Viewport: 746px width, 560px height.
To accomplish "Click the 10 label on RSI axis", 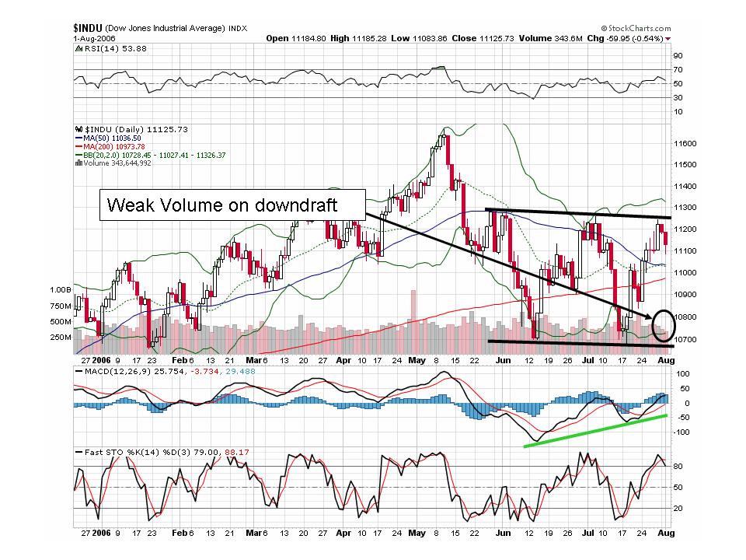I will [x=678, y=112].
